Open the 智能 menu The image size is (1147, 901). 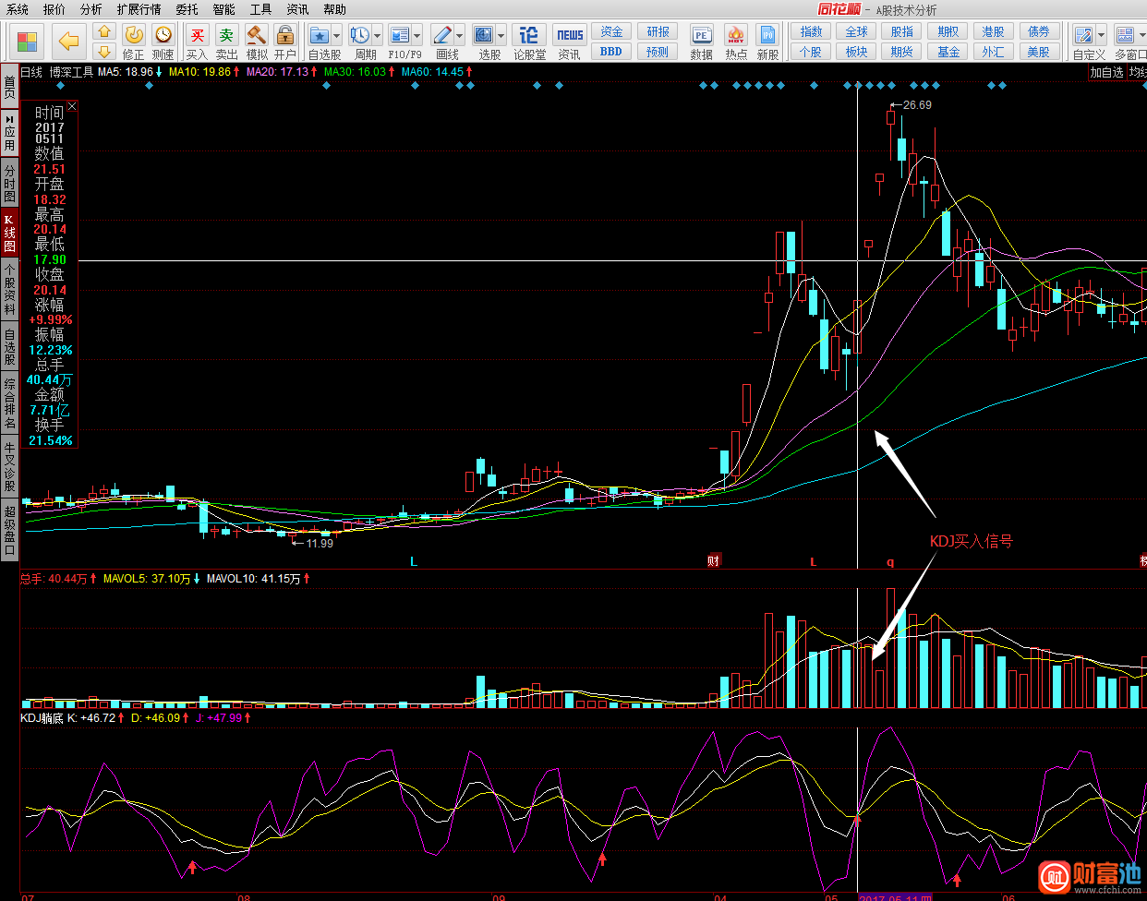click(x=224, y=9)
